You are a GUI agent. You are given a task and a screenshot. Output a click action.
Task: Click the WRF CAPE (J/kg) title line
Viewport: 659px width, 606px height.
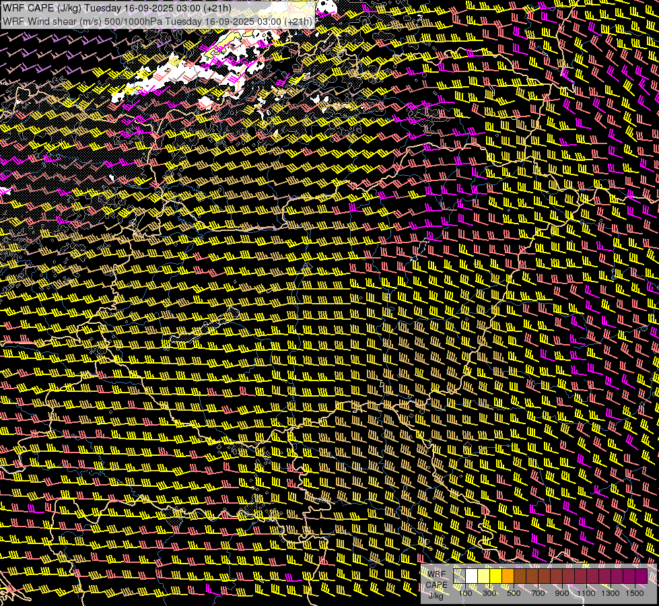114,8
